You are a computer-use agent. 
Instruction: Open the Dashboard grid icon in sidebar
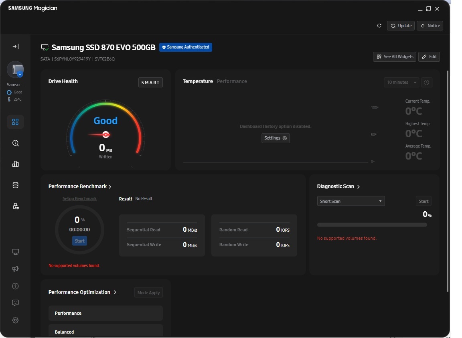15,122
